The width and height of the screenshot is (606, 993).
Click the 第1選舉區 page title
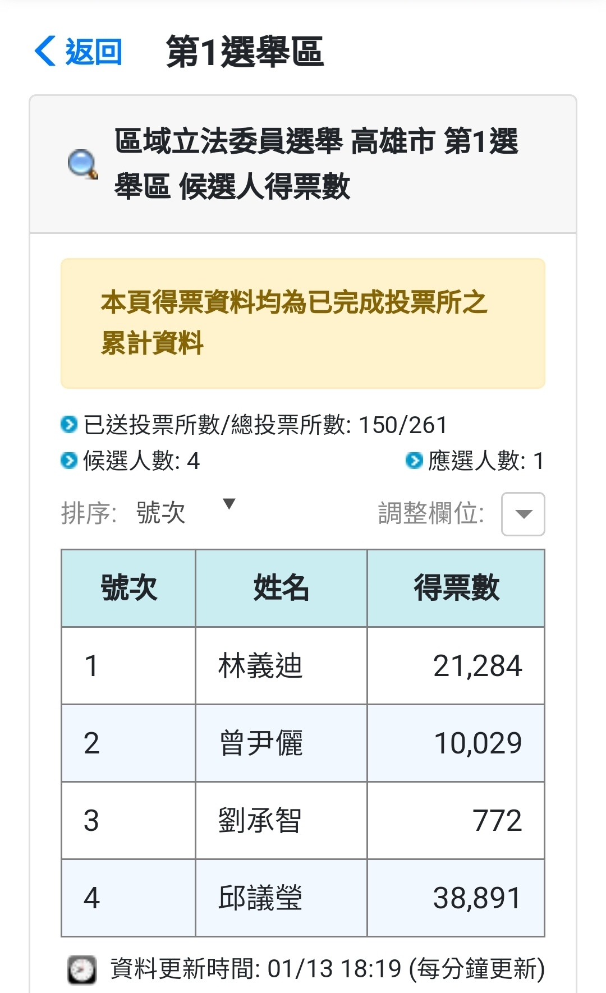(x=245, y=52)
